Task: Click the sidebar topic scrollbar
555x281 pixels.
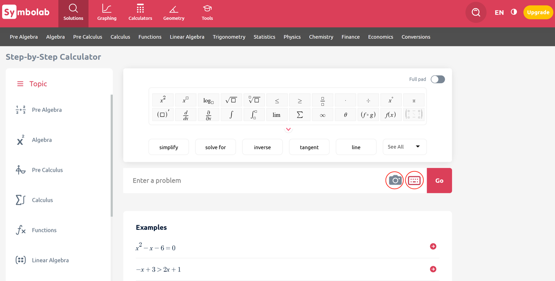Action: (111, 156)
